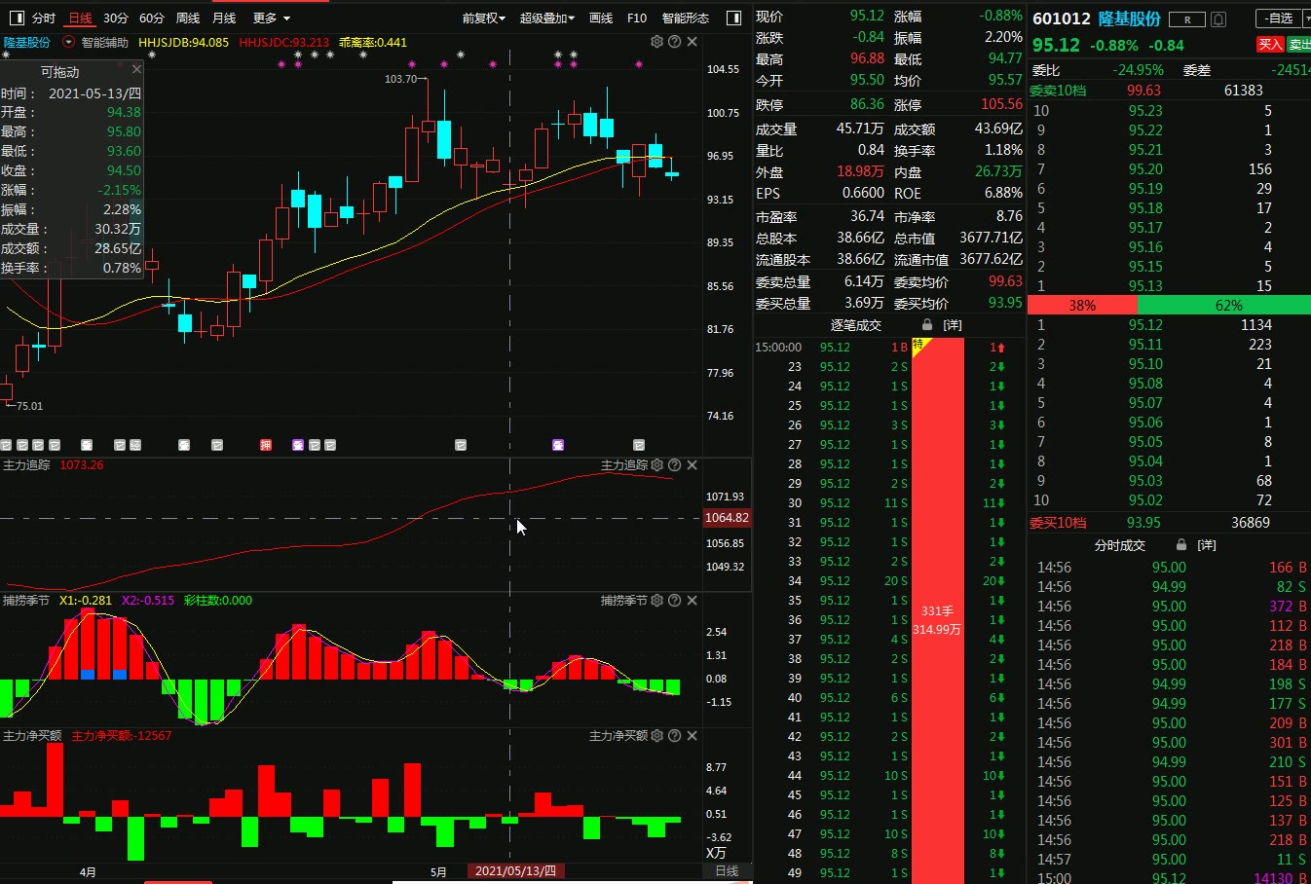
Task: Click the 画线 drawing tool button
Action: pyautogui.click(x=601, y=18)
